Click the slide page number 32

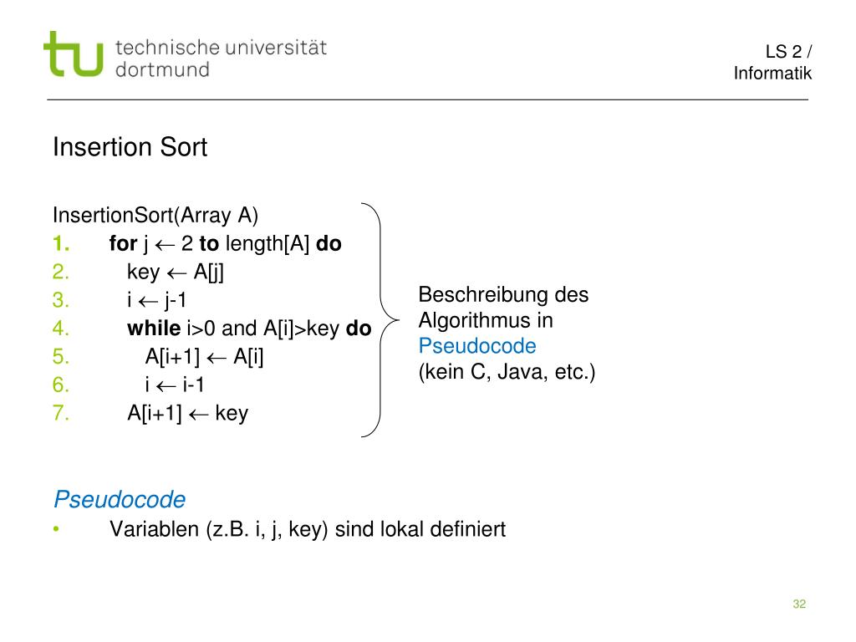[799, 604]
